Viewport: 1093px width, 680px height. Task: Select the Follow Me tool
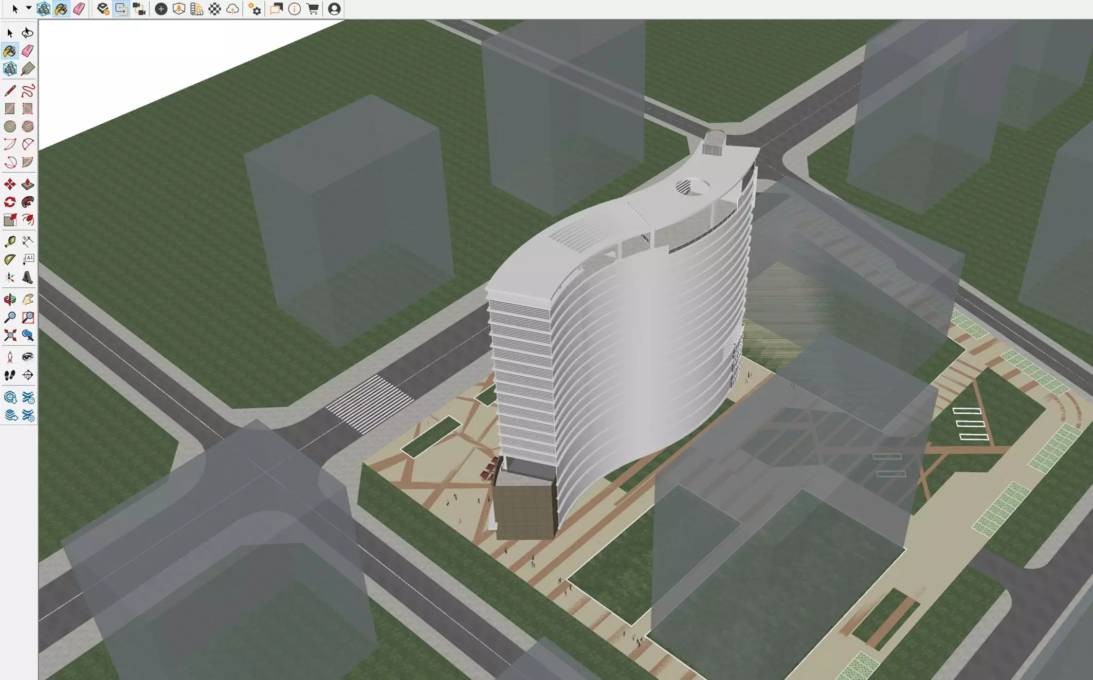[28, 202]
